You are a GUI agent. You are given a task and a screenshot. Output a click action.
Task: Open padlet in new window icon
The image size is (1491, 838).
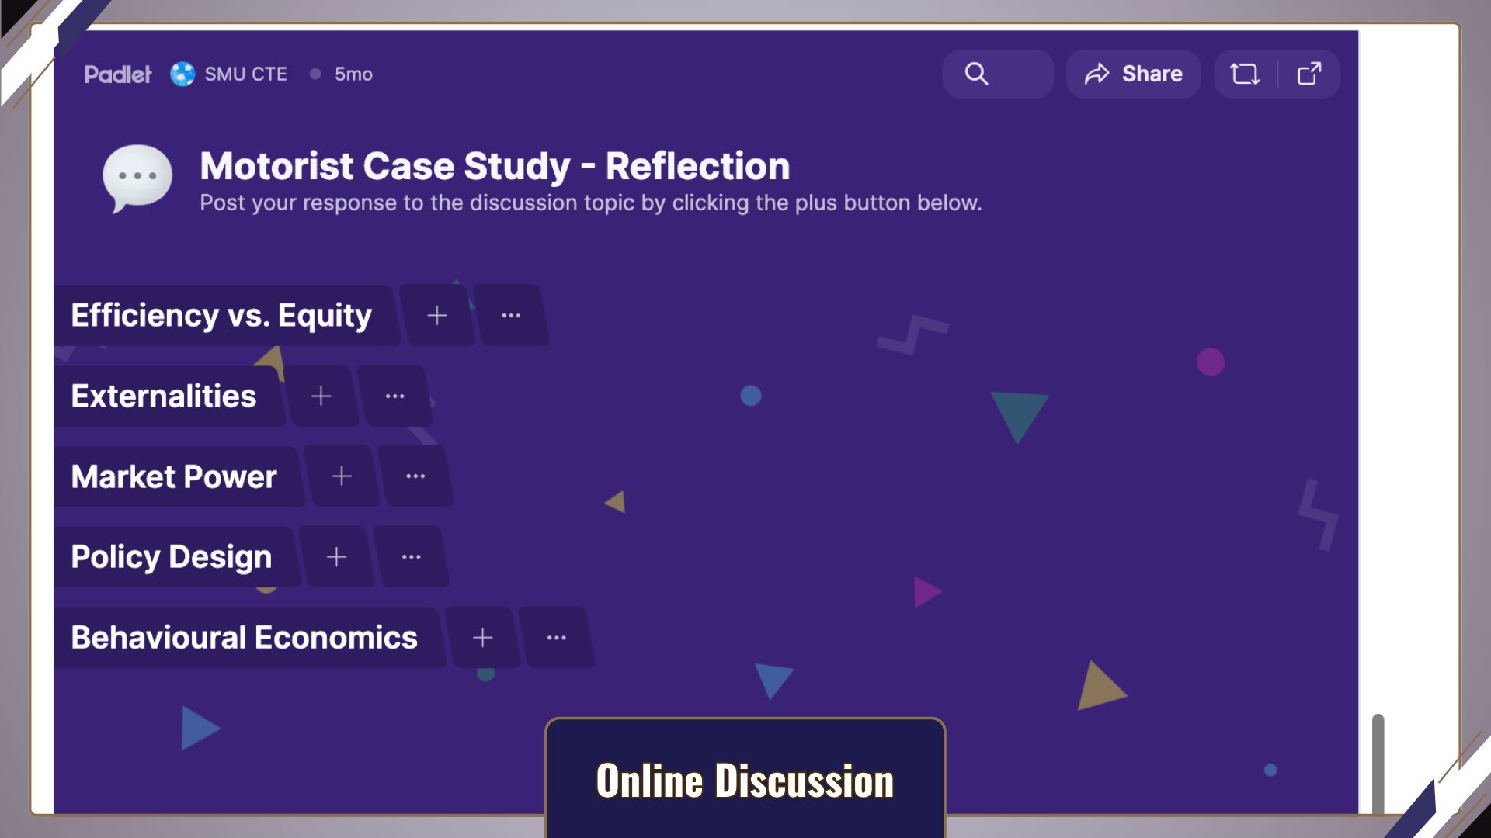pyautogui.click(x=1309, y=74)
